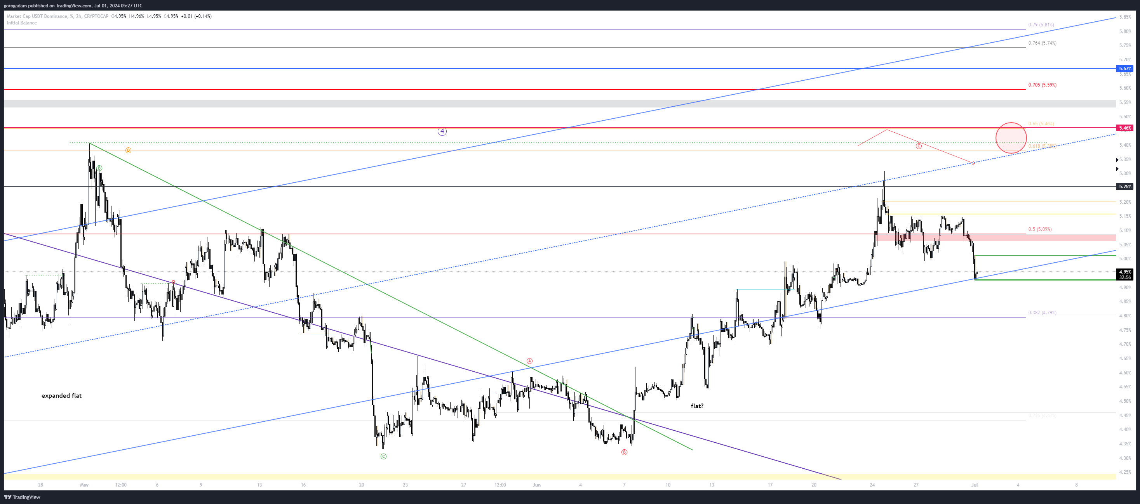Select the circled 4 wave label

click(442, 131)
